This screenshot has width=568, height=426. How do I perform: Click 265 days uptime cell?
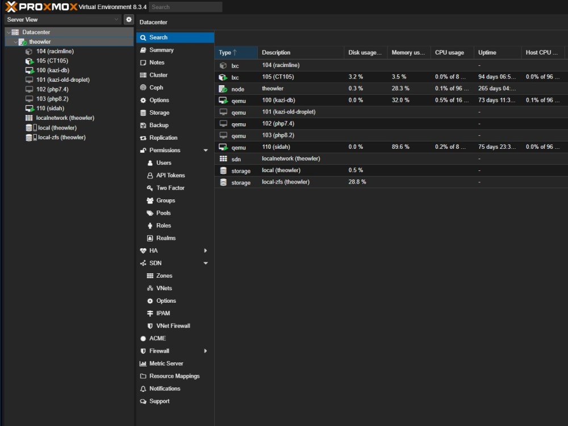tap(496, 89)
